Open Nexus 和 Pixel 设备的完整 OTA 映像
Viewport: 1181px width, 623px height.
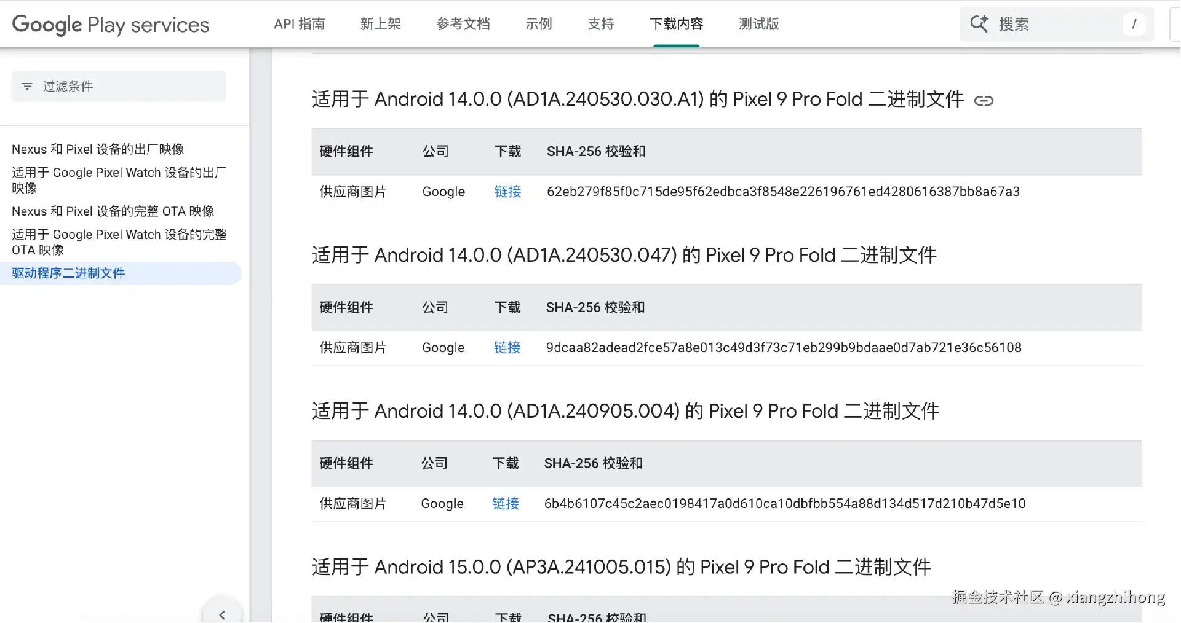(x=113, y=211)
